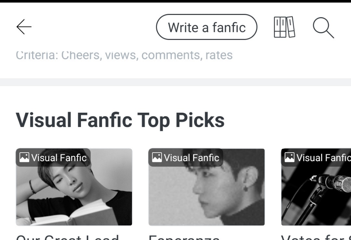Click the black status strip at the top

[175, 1]
